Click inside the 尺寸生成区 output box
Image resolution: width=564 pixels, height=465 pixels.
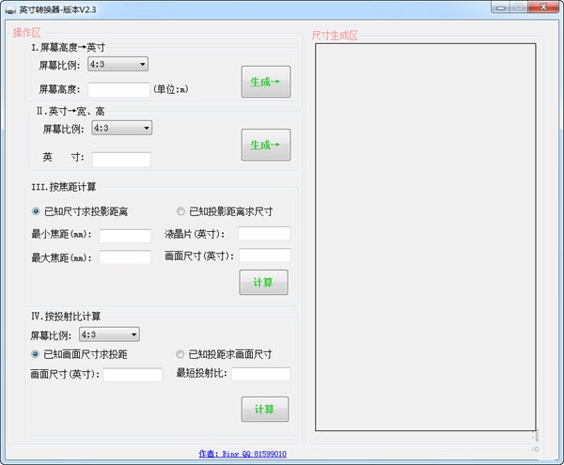[x=426, y=237]
